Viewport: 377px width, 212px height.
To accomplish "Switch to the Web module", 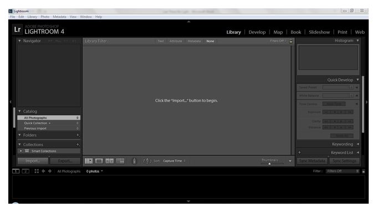I will point(360,32).
